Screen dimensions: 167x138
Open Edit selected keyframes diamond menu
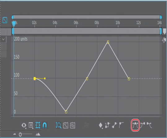[x=101, y=126]
